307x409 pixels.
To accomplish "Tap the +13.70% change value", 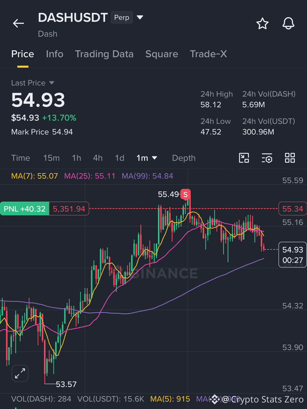I will 59,118.
